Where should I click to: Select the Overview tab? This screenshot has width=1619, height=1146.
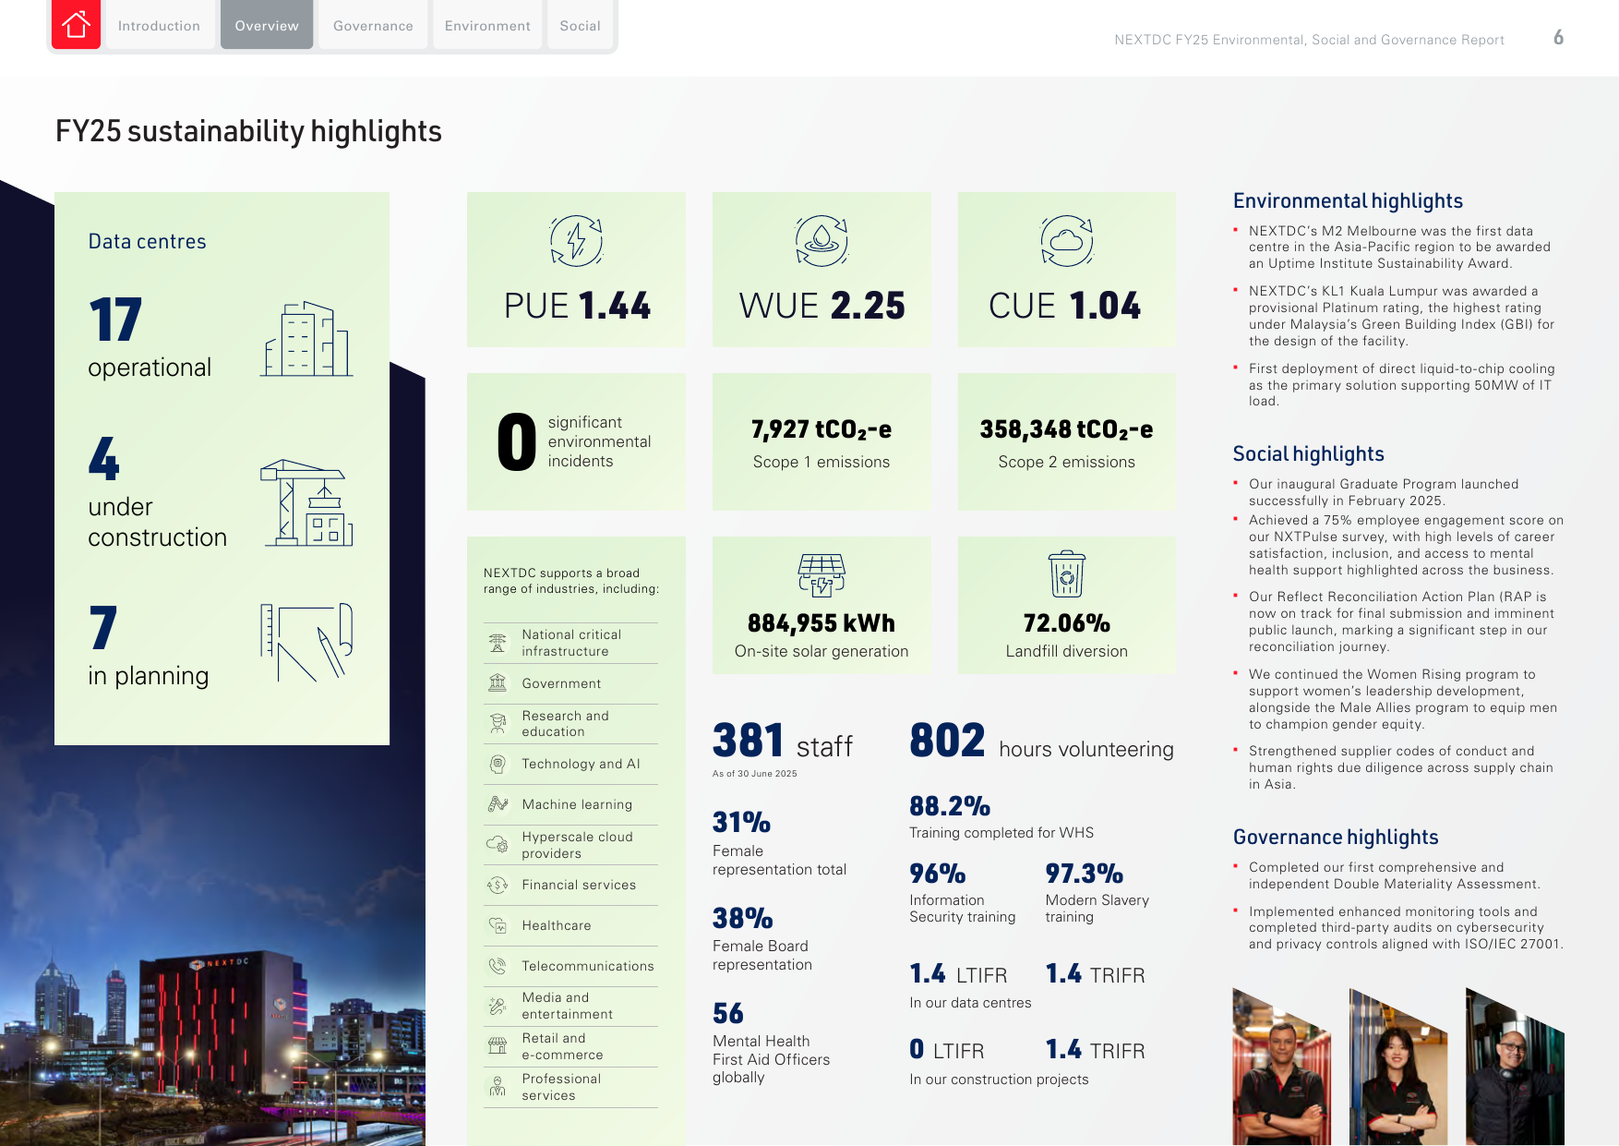click(x=267, y=25)
